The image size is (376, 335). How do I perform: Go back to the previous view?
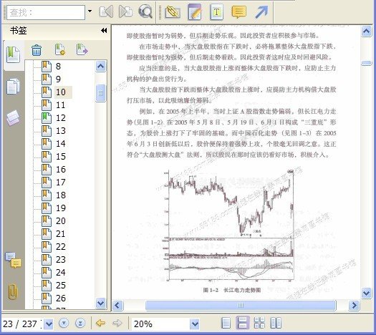tap(100, 323)
